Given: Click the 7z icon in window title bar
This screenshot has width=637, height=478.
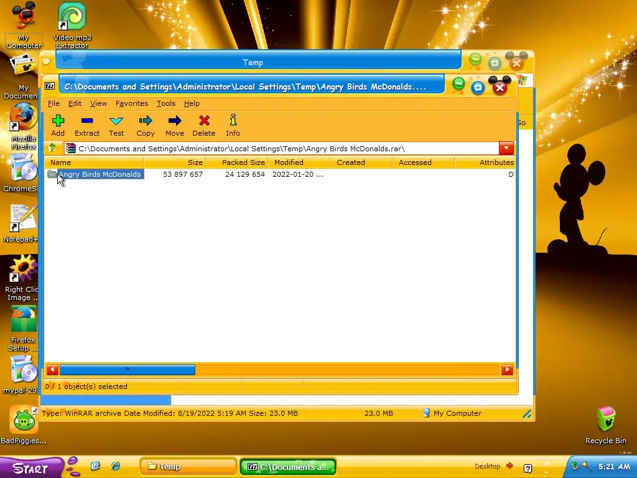Looking at the screenshot, I should (50, 86).
